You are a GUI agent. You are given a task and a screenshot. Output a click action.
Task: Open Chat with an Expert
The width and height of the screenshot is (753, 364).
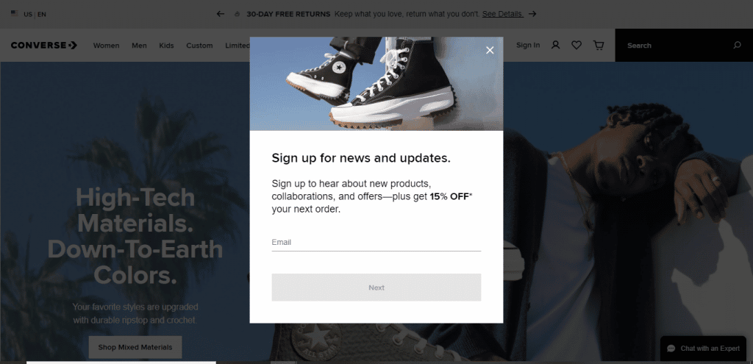coord(703,349)
